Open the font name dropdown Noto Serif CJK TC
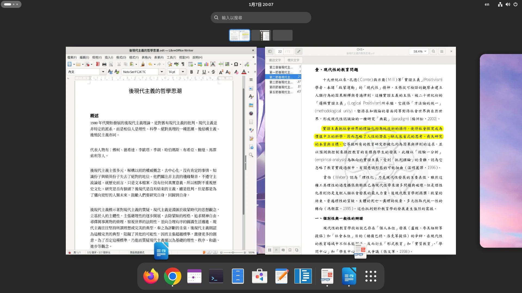The width and height of the screenshot is (522, 293). pyautogui.click(x=162, y=72)
